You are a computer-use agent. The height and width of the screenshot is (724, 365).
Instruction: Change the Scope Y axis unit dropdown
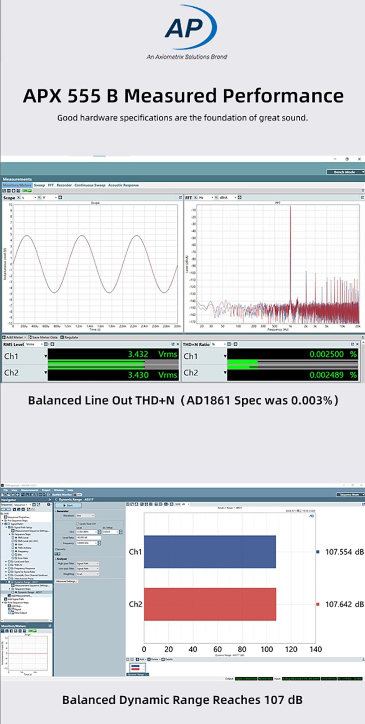click(49, 198)
